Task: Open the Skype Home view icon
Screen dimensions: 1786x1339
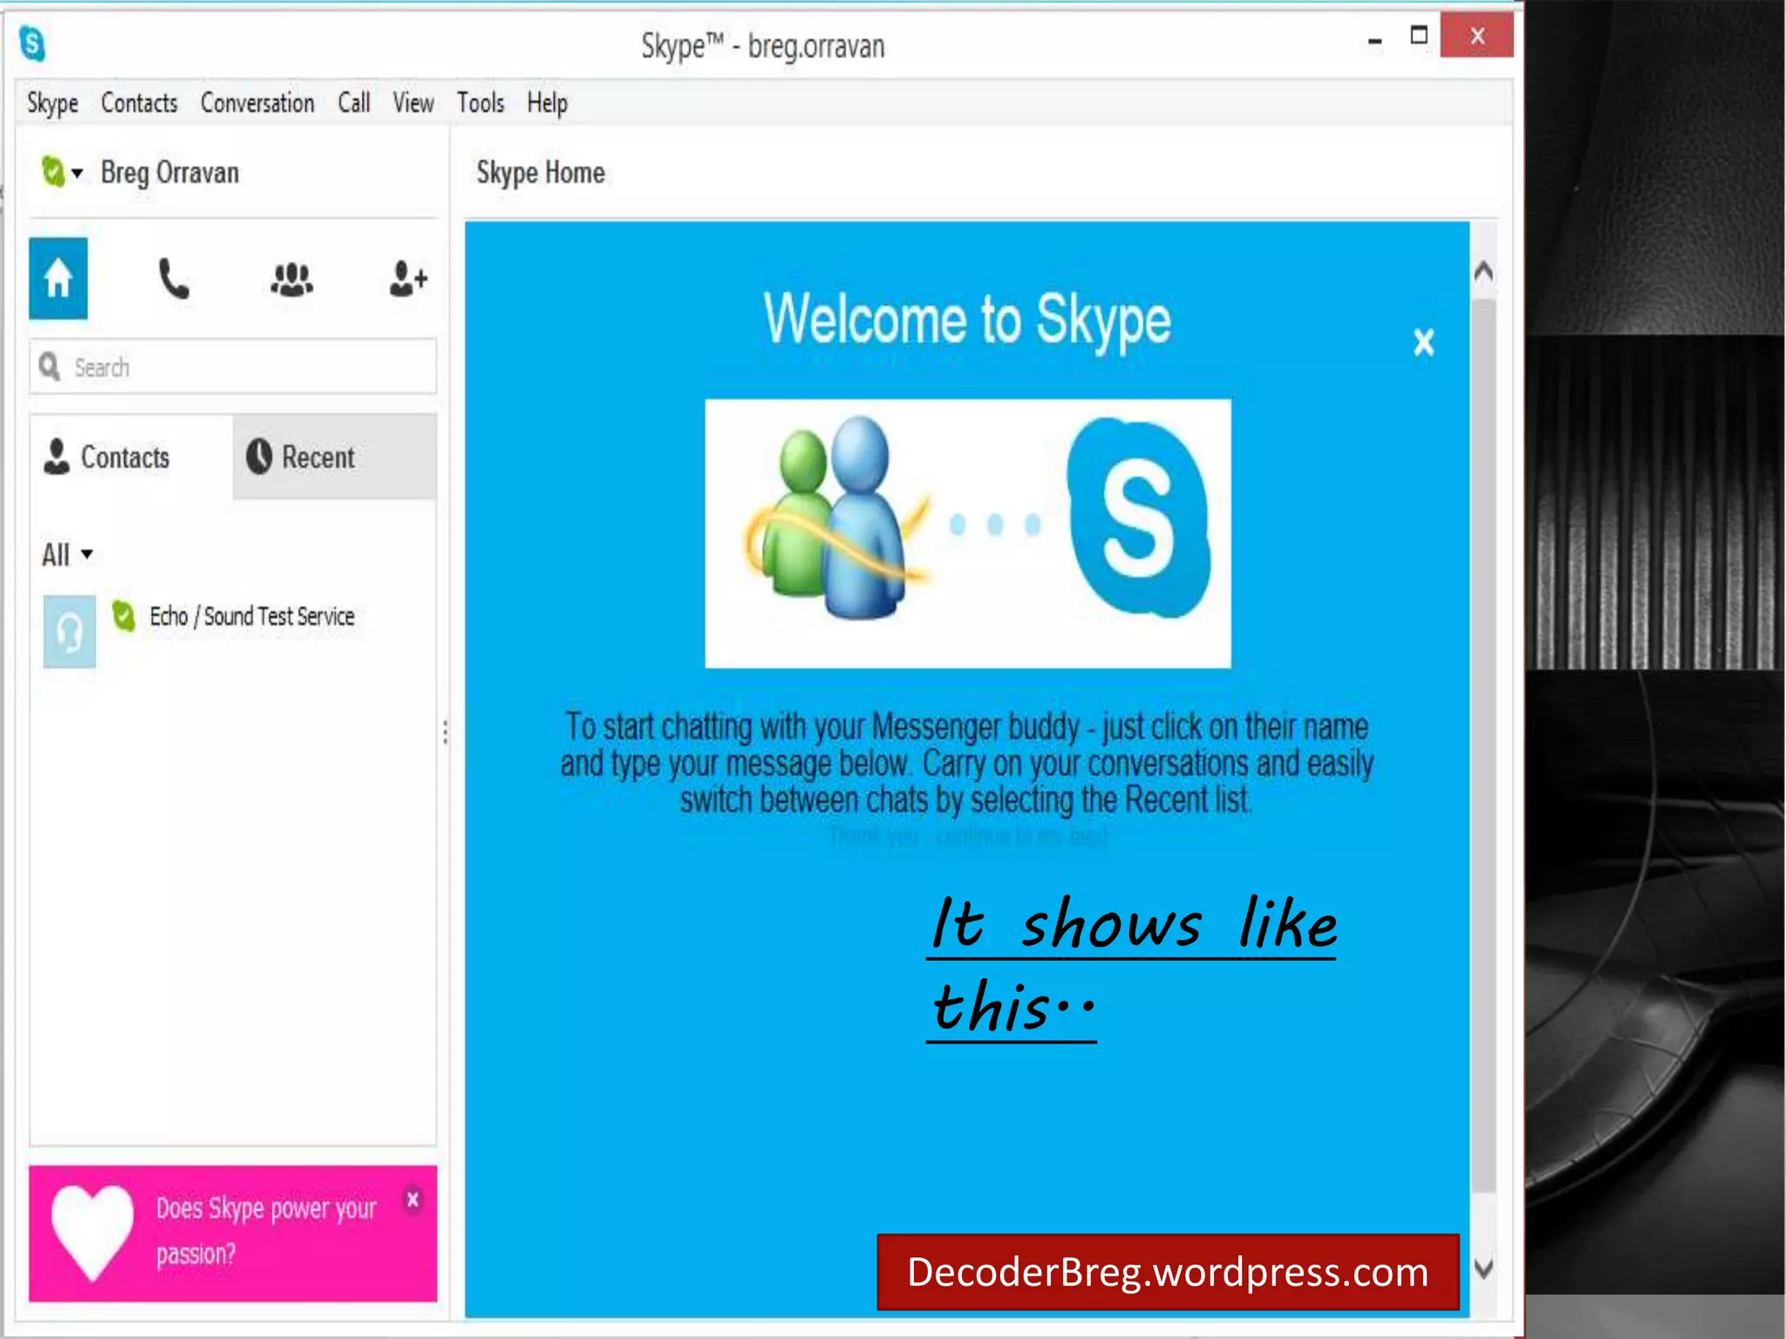Action: [x=58, y=278]
